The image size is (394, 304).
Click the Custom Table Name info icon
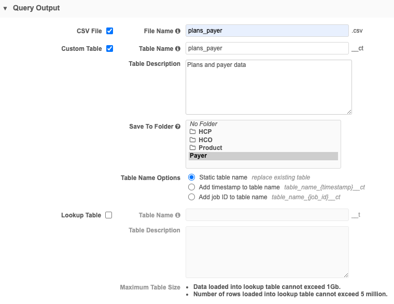178,49
